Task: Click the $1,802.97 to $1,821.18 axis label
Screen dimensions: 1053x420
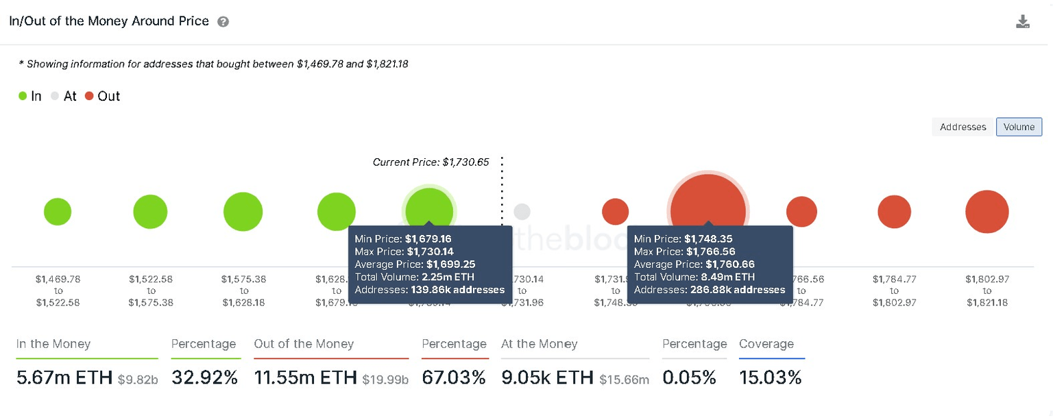Action: (x=987, y=290)
